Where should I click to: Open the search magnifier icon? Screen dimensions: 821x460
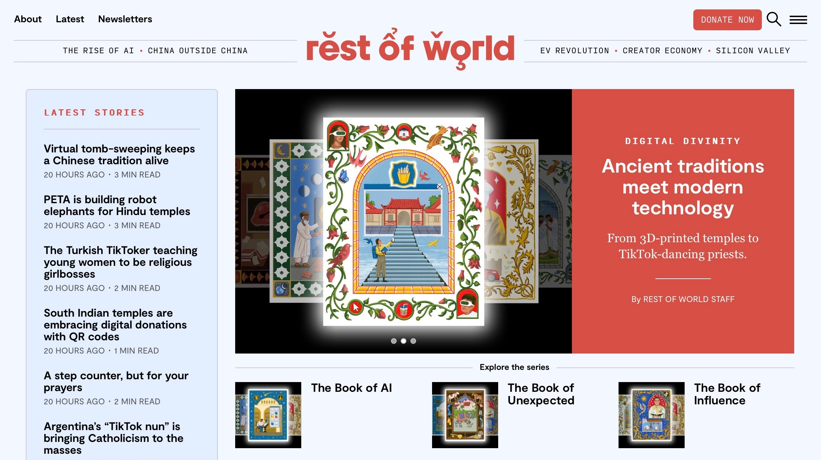click(x=774, y=19)
